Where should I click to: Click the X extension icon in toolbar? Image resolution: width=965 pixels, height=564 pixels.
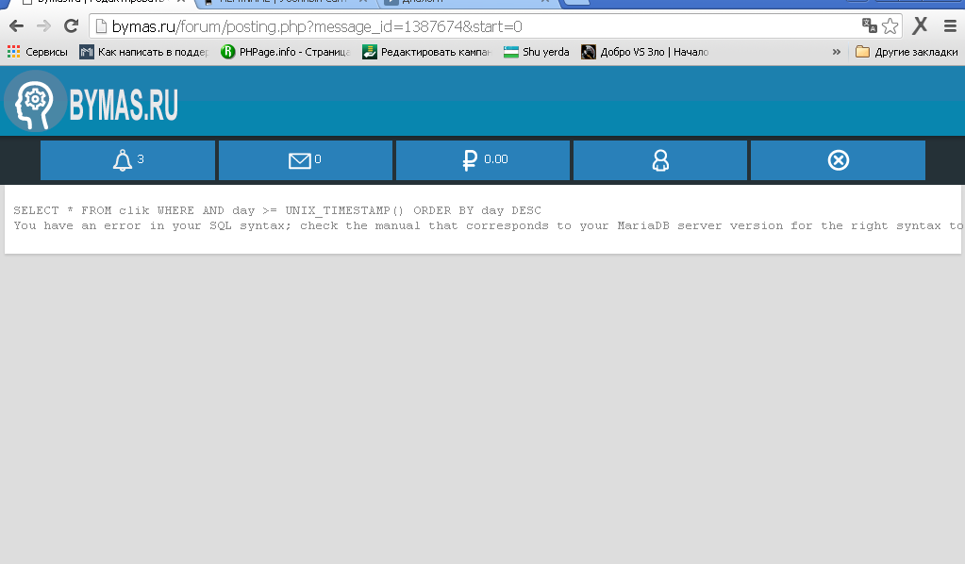point(920,25)
